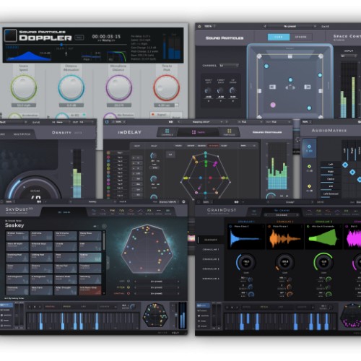Viewport: 361px width, 361px height.
Task: Click the orange Granular 2 waveform in GrainDust
Action: 285,238
